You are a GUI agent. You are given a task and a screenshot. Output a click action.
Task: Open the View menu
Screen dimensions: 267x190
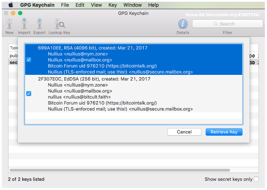[96, 5]
